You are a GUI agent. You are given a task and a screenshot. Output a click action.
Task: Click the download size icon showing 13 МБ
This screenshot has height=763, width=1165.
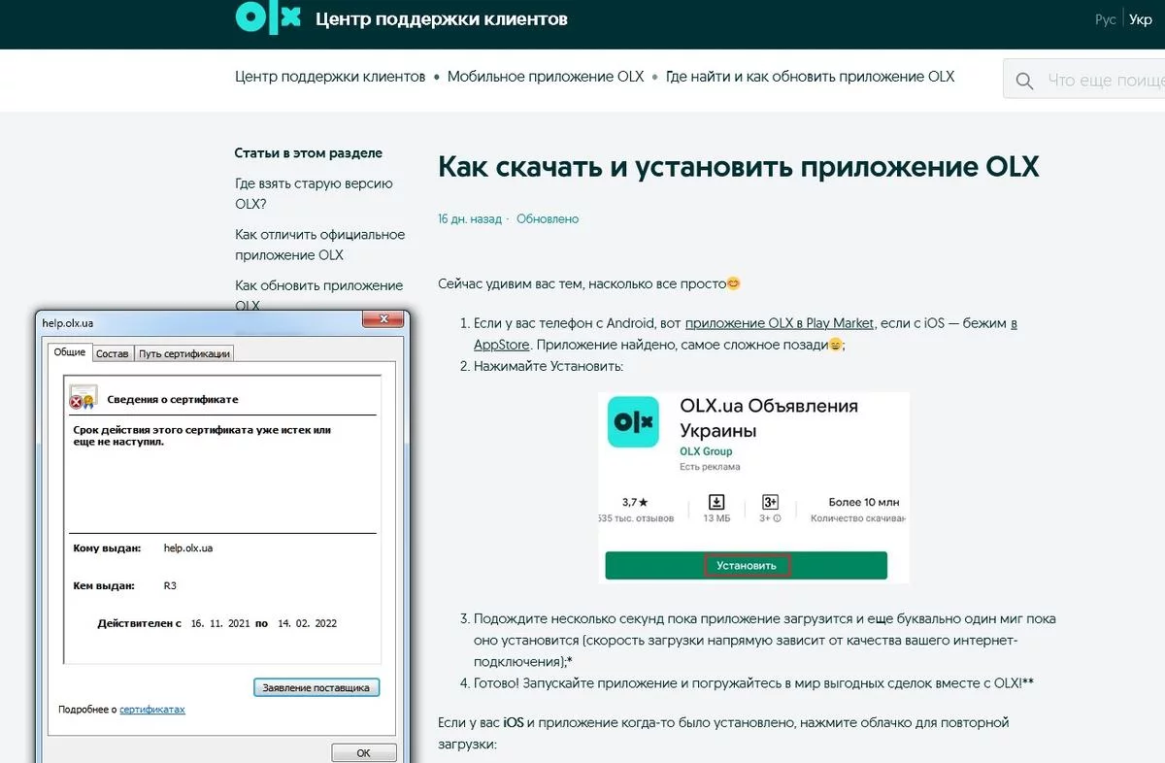pos(716,502)
